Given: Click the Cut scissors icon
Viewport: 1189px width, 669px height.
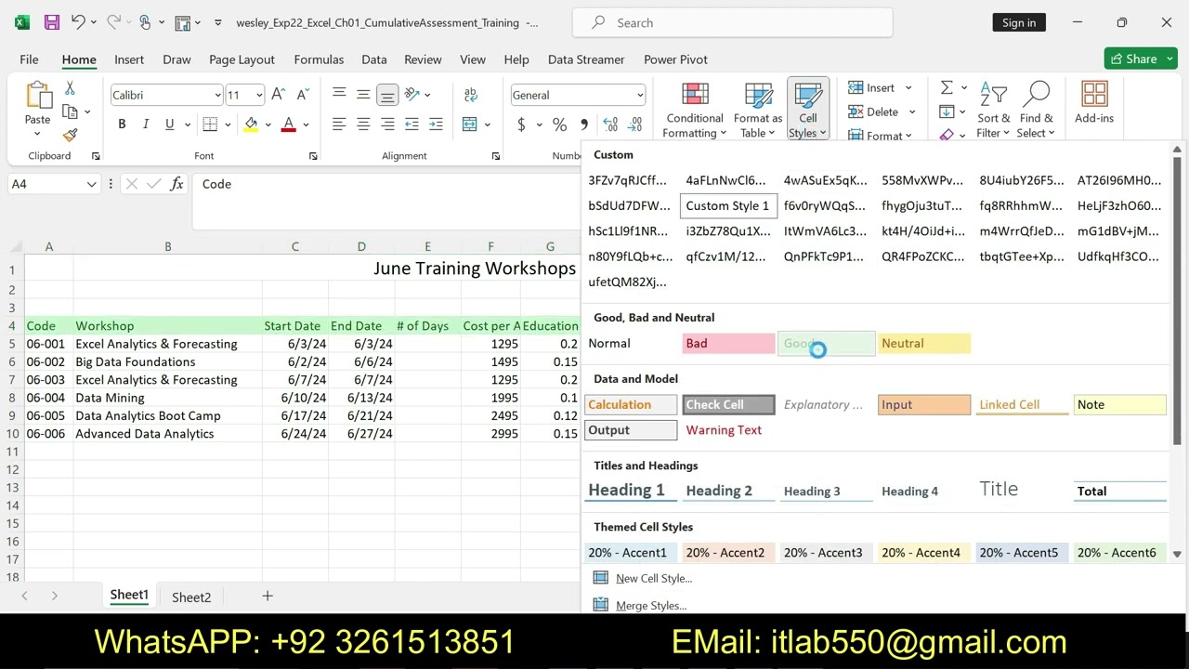Looking at the screenshot, I should click(x=70, y=88).
